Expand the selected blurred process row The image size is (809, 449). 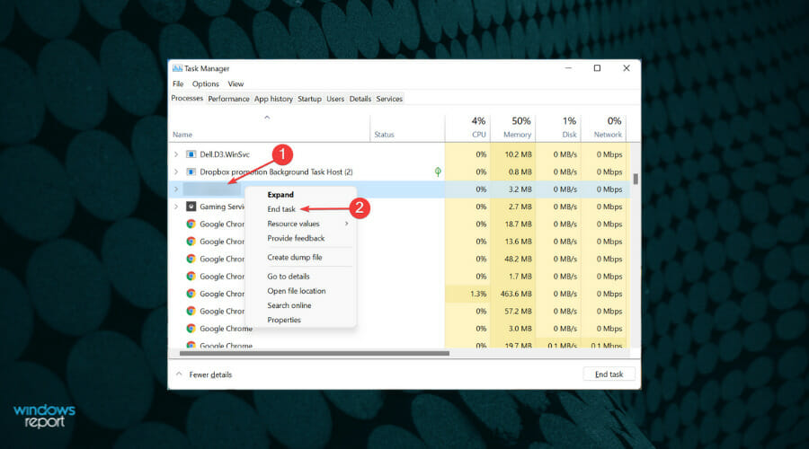(176, 189)
